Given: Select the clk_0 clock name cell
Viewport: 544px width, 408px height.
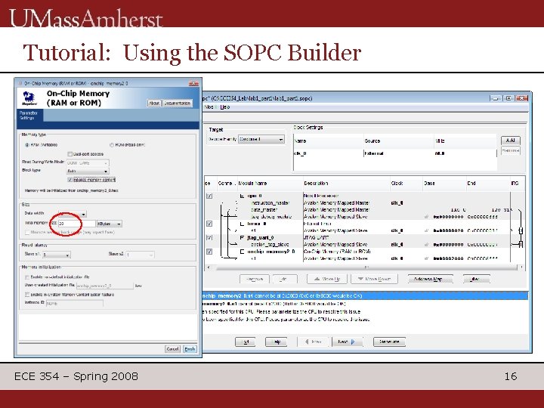Looking at the screenshot, I should point(328,153).
